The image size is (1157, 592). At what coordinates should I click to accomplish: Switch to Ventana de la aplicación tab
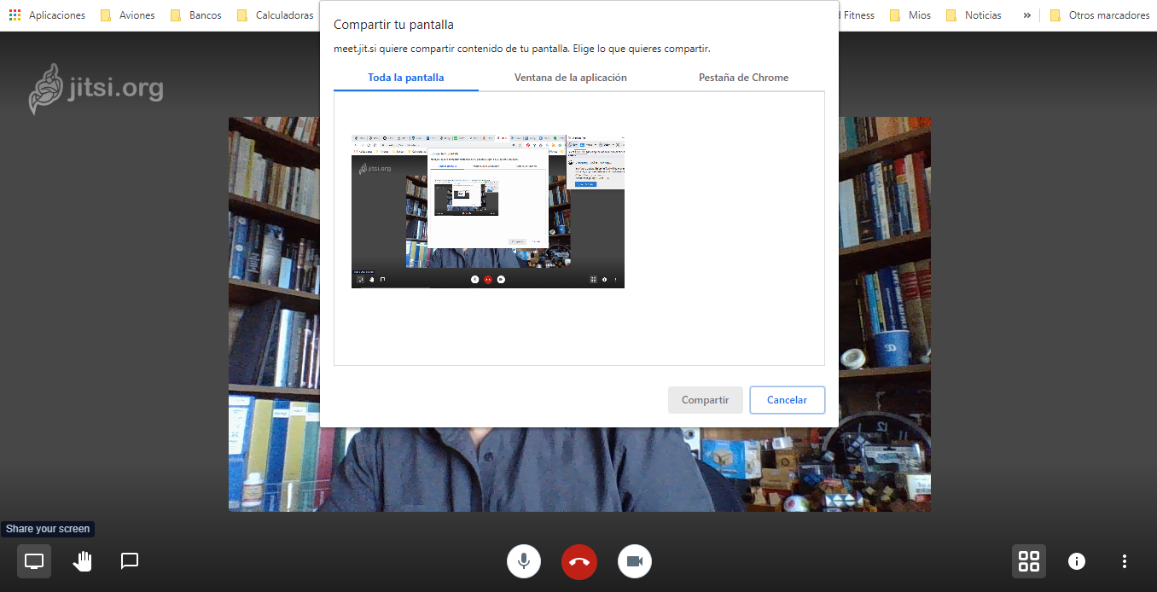click(x=570, y=78)
